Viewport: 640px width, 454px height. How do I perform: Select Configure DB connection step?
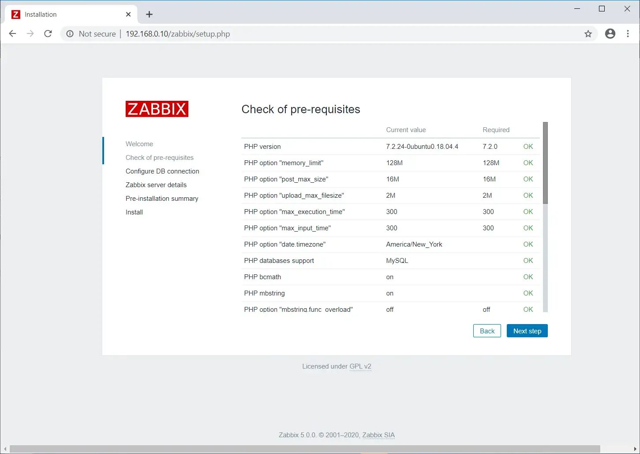162,171
